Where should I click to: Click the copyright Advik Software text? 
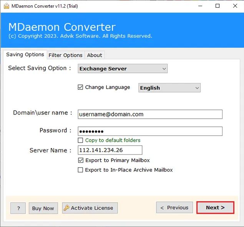pyautogui.click(x=80, y=36)
